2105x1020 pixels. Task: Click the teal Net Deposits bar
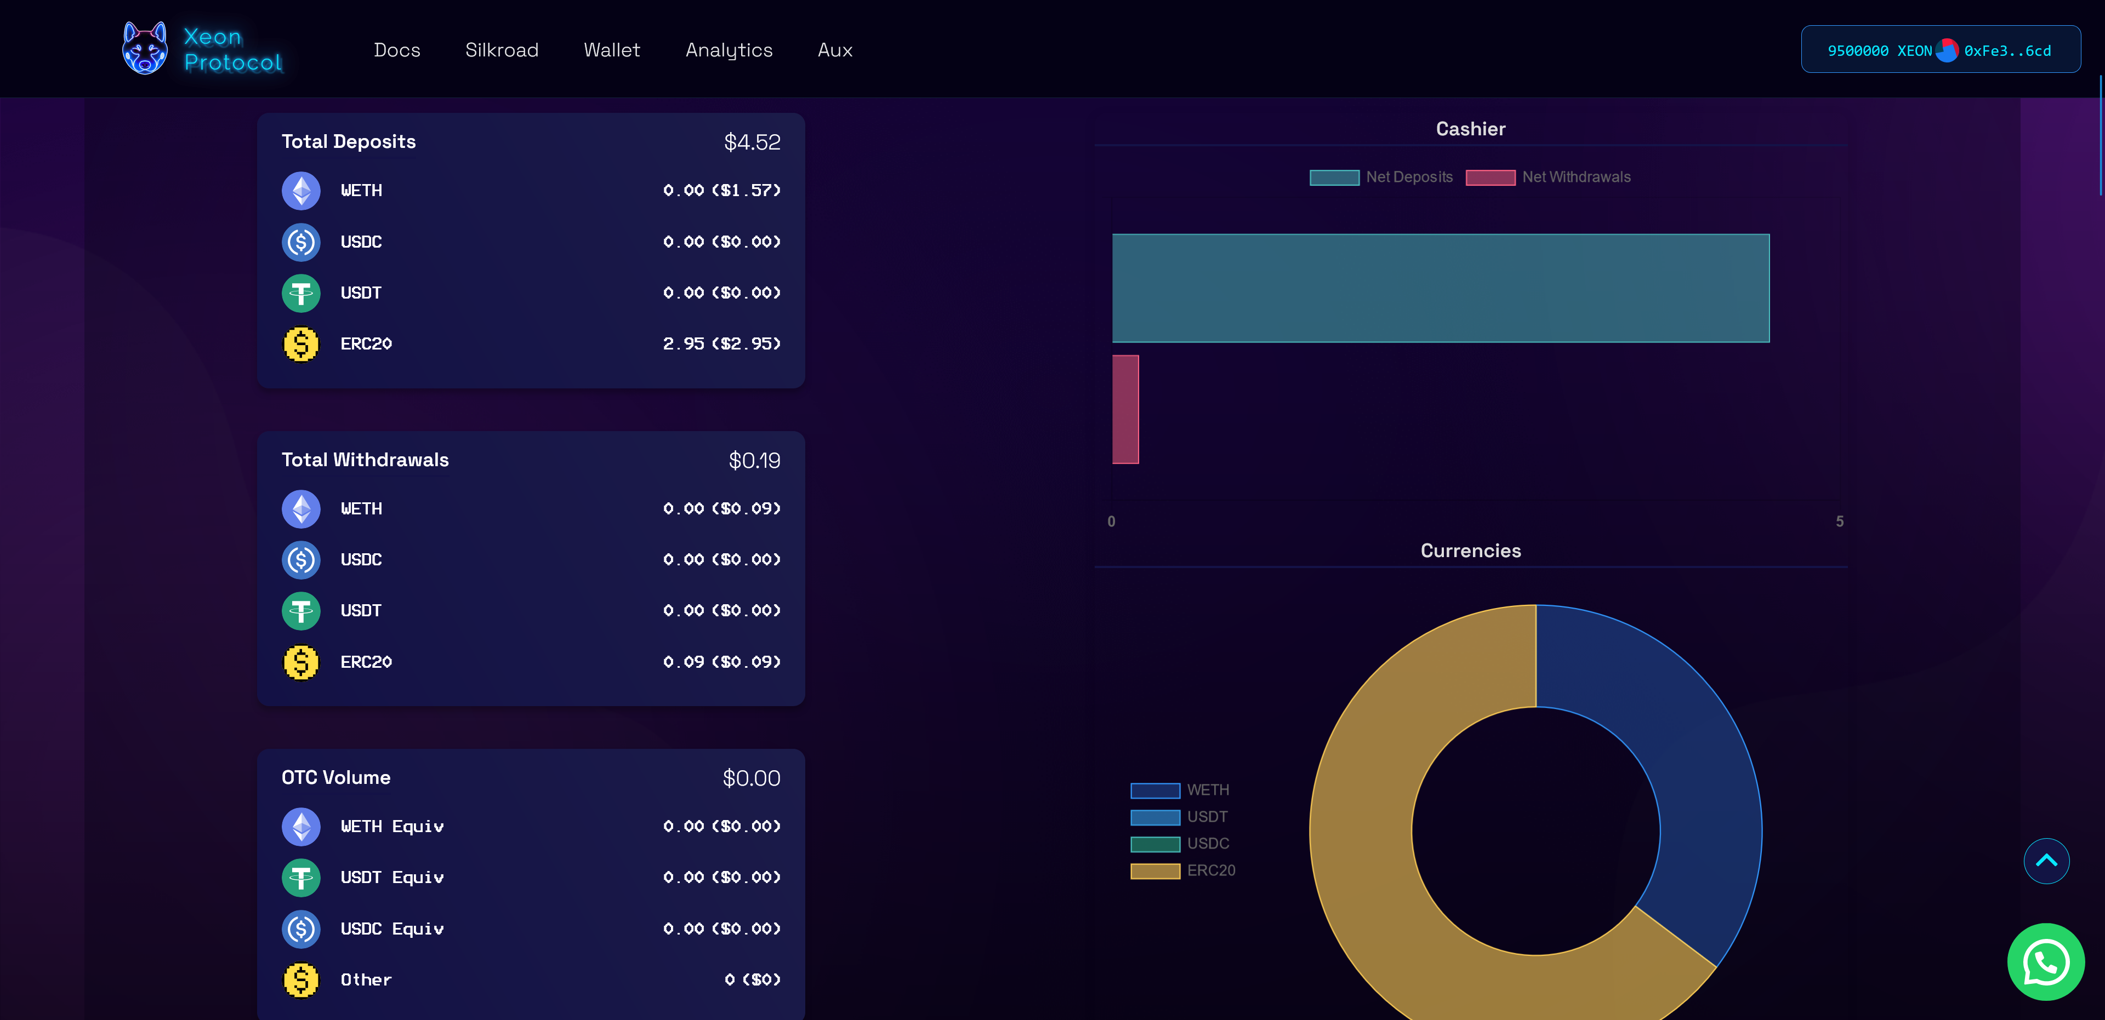tap(1440, 288)
